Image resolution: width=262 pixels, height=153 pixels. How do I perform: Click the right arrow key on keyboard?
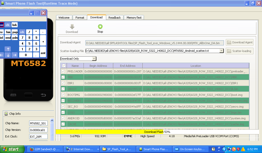[15, 55]
